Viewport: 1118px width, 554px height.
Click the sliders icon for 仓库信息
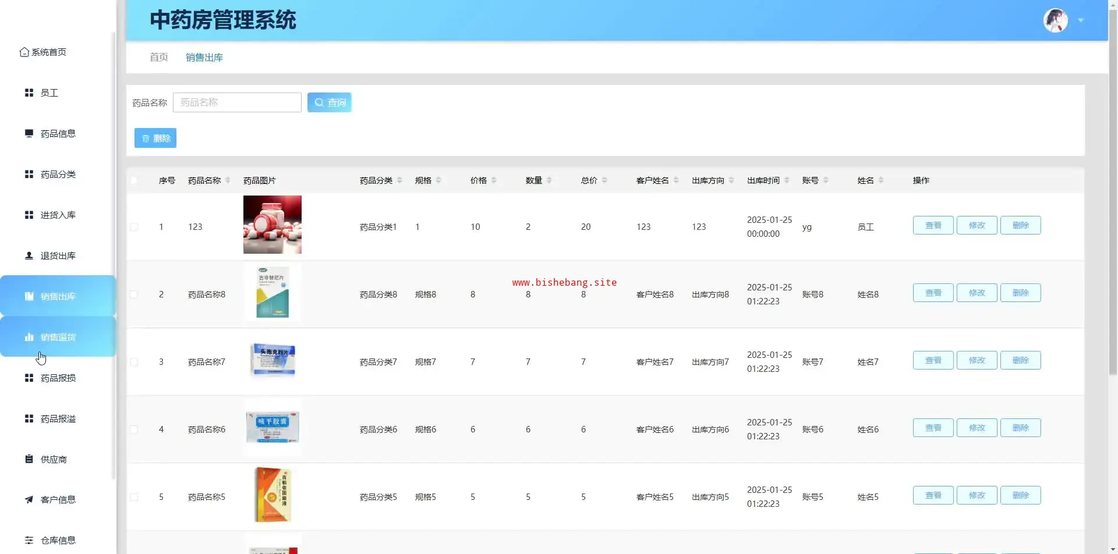coord(29,540)
